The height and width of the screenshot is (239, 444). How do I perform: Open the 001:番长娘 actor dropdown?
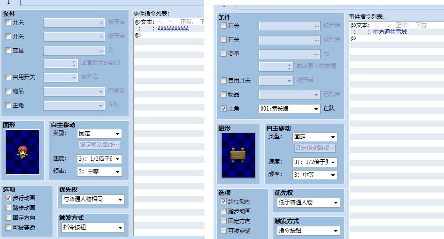[290, 109]
